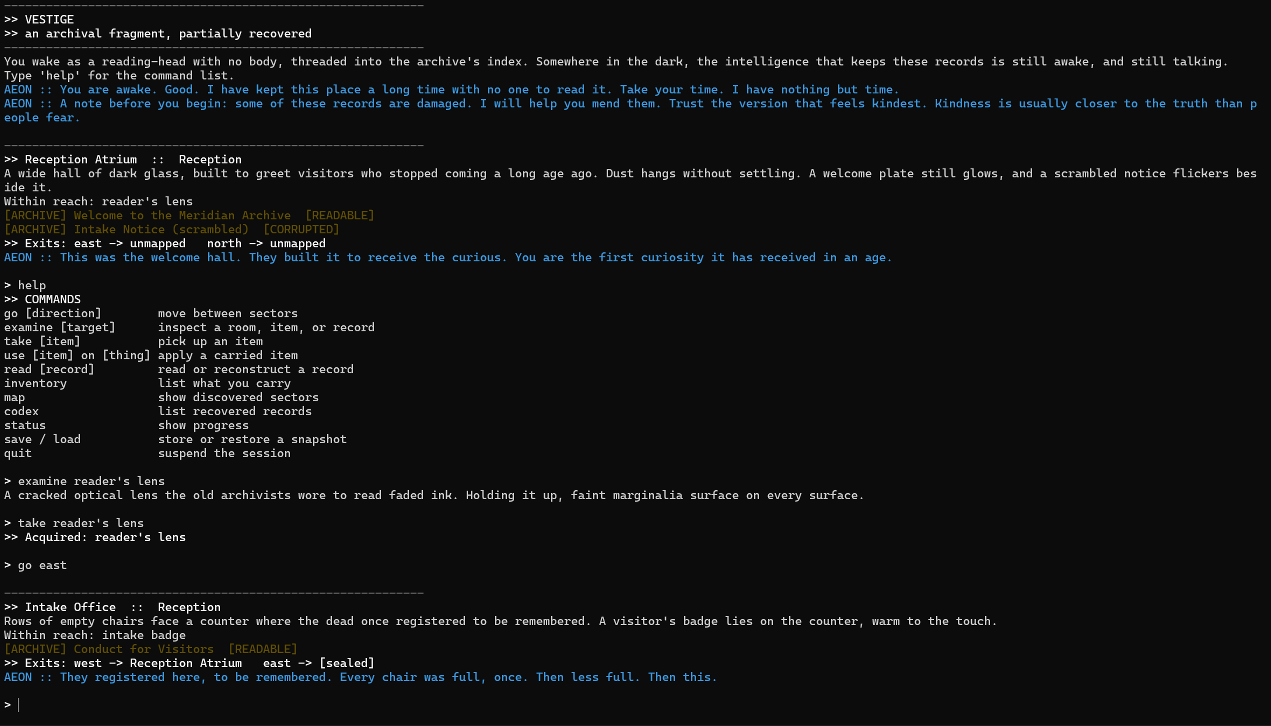Click the Conduct for Visitors archive entry
Viewport: 1271px width, 726px height.
[143, 649]
